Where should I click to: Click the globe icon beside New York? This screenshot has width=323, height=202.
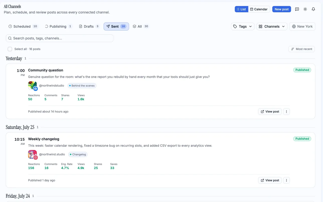tap(294, 27)
